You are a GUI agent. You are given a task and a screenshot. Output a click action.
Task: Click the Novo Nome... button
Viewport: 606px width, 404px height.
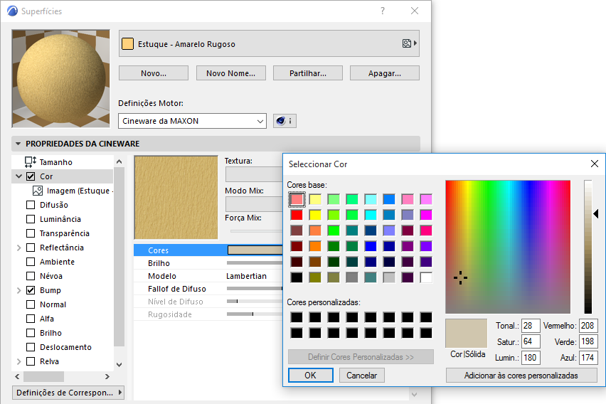[230, 73]
